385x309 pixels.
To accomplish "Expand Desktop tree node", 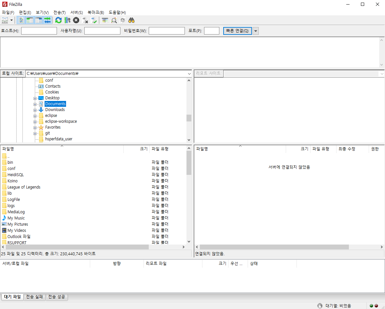I will (35, 98).
